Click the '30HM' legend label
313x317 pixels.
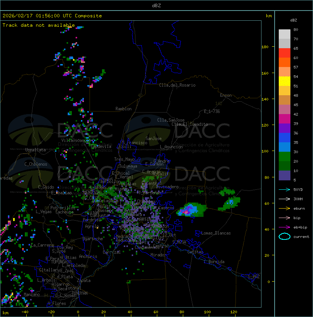click(x=298, y=199)
